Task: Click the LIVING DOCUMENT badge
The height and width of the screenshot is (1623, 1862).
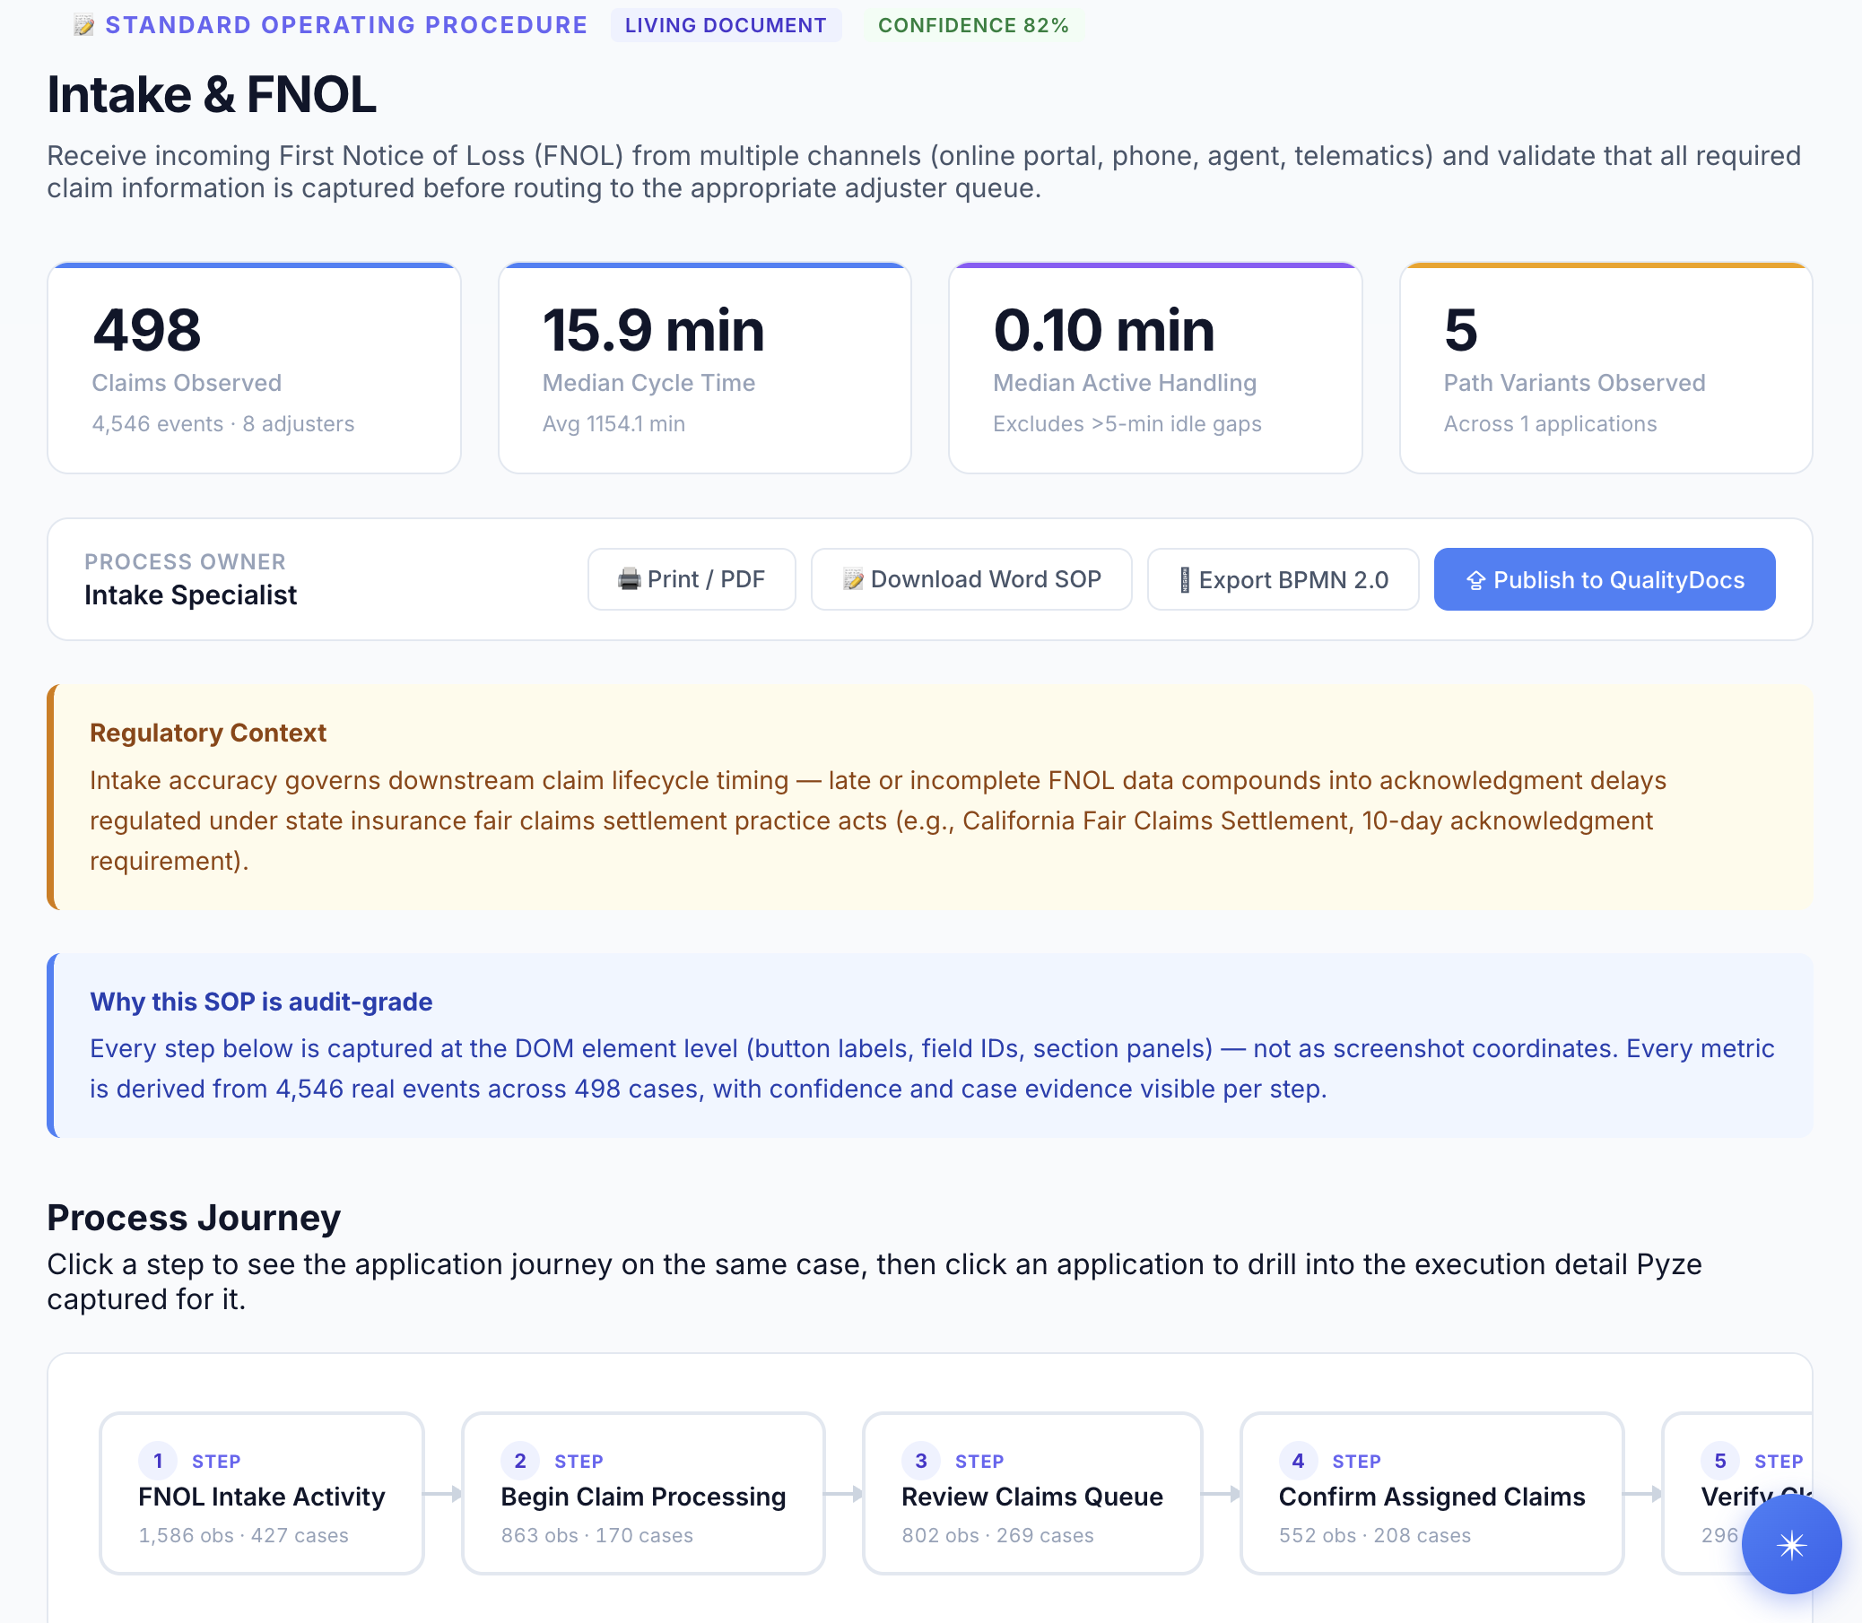Action: click(726, 24)
